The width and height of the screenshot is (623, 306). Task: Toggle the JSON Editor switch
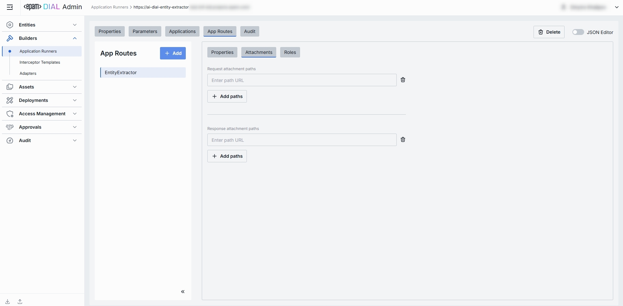coord(578,32)
